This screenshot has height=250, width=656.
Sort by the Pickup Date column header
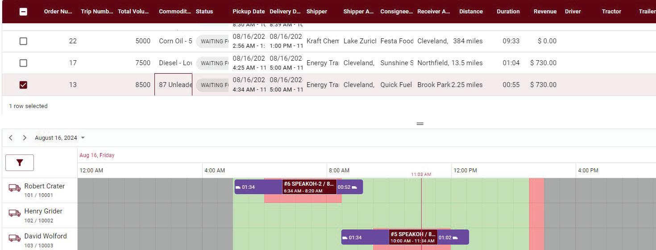(x=248, y=12)
